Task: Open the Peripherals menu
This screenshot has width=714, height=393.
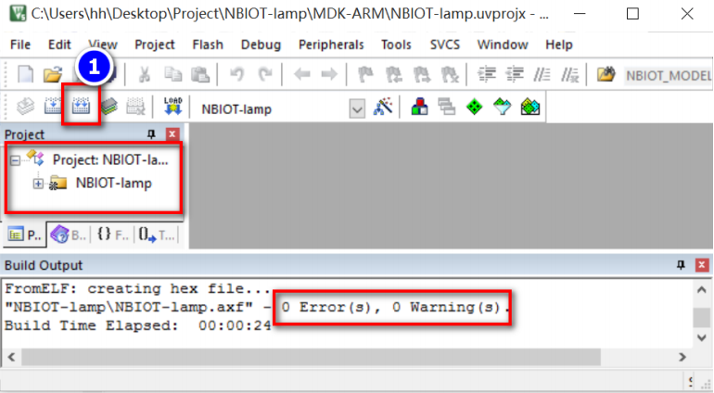Action: (x=331, y=44)
